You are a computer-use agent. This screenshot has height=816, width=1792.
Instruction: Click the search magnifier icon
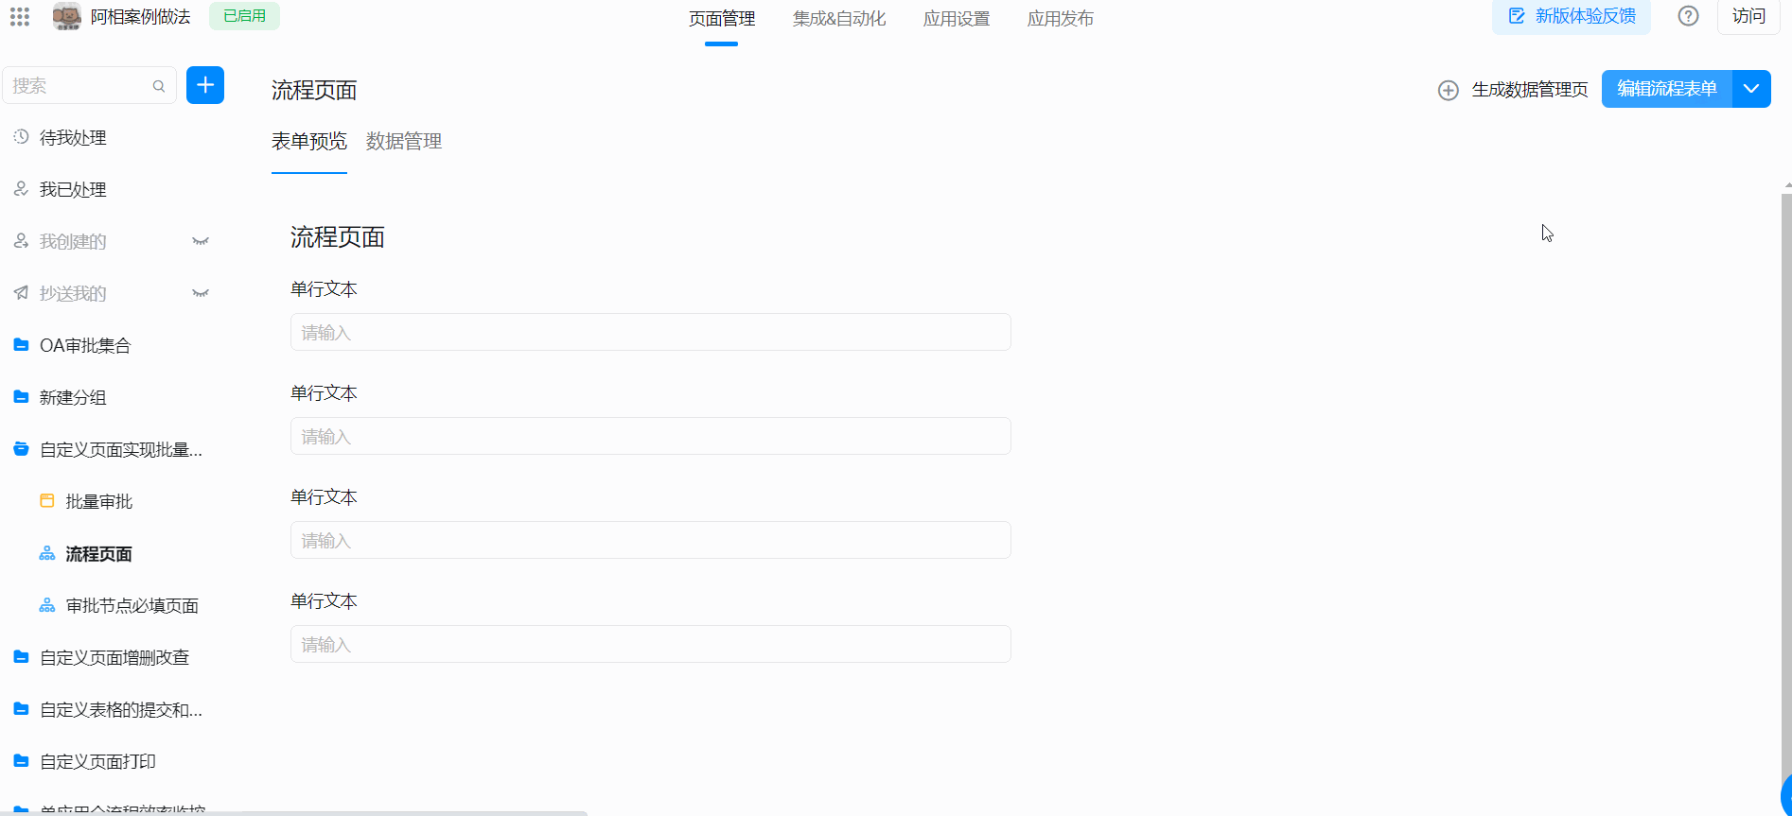[x=159, y=86]
